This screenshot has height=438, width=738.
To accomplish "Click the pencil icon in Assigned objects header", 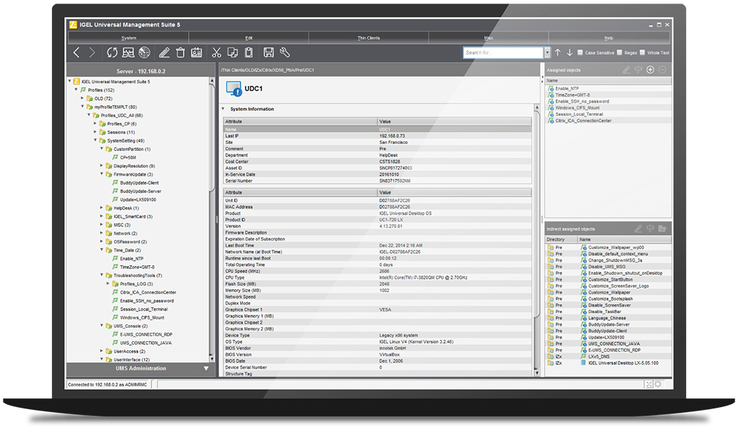I will point(626,70).
